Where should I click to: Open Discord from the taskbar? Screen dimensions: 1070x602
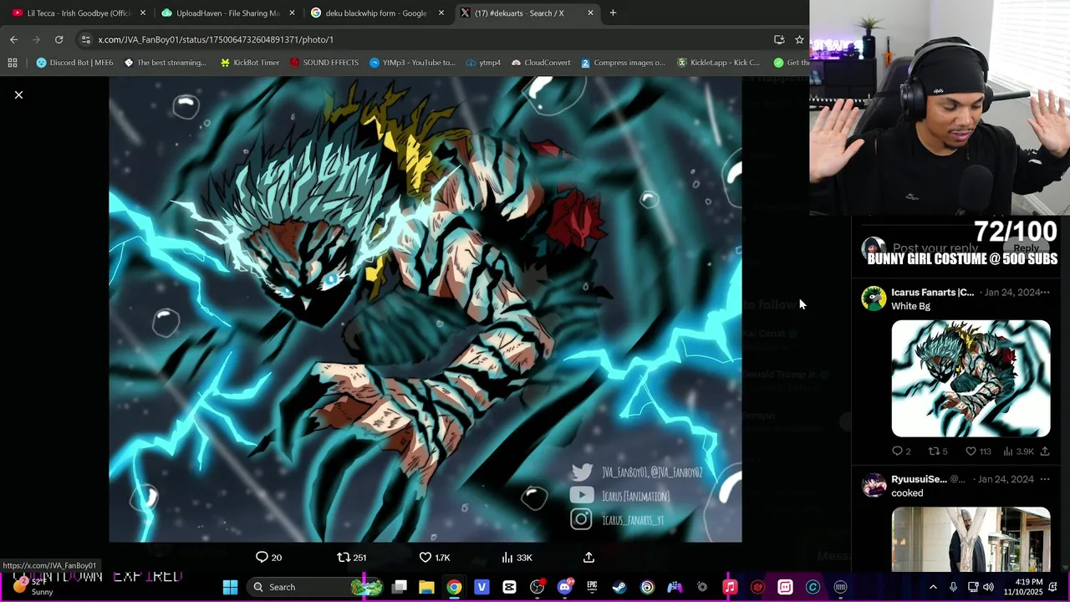pos(564,587)
